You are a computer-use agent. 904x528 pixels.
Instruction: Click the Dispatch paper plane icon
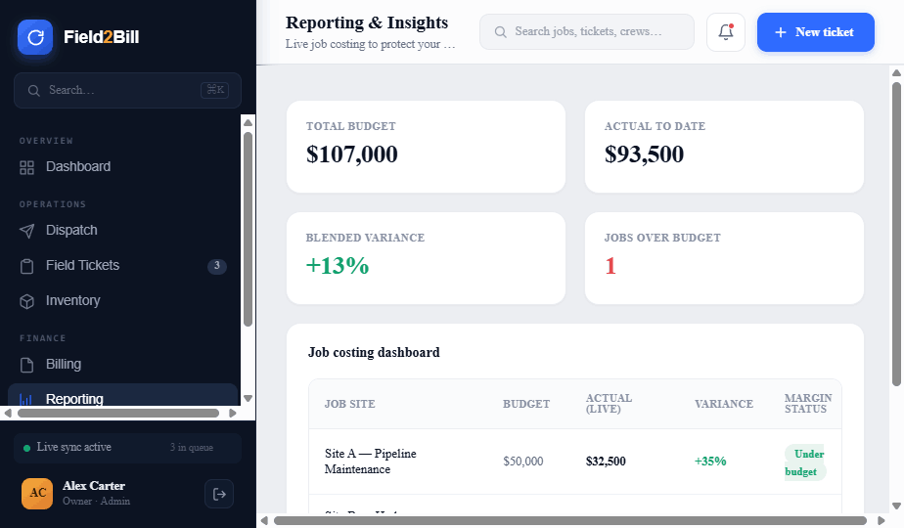[27, 231]
